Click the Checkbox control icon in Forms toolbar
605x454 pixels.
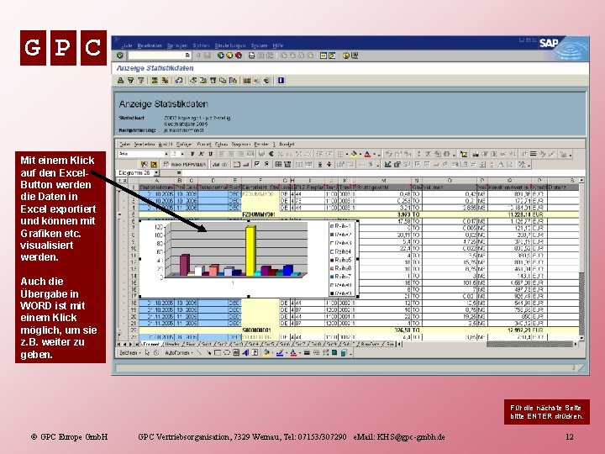click(257, 164)
